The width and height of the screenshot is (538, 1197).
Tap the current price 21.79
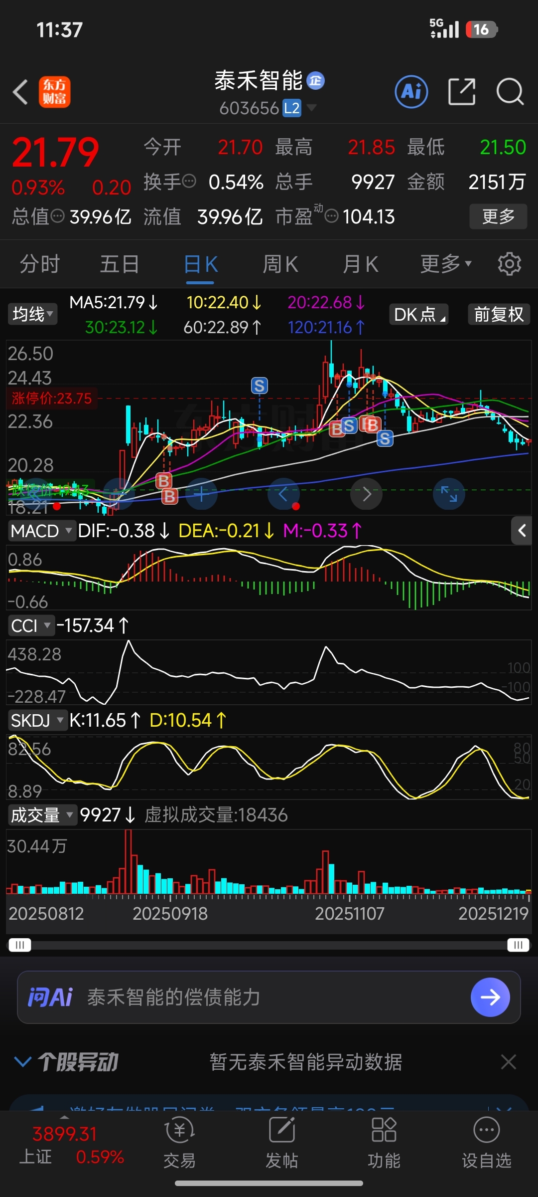[55, 152]
